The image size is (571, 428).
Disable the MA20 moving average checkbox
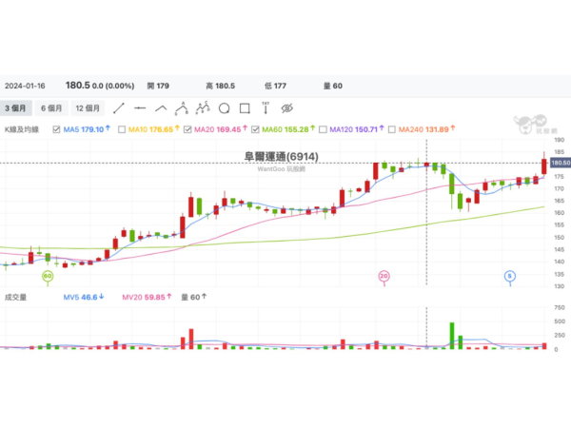click(x=187, y=128)
